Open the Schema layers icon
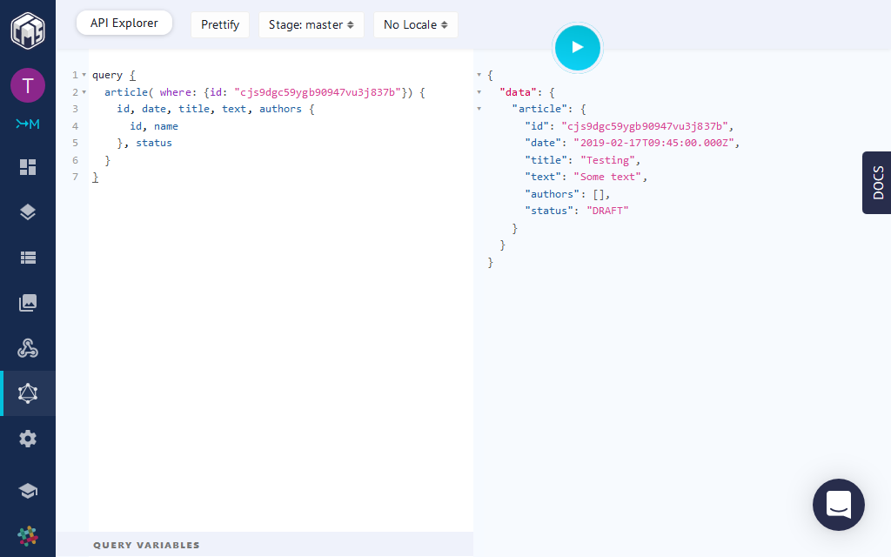 [x=28, y=212]
